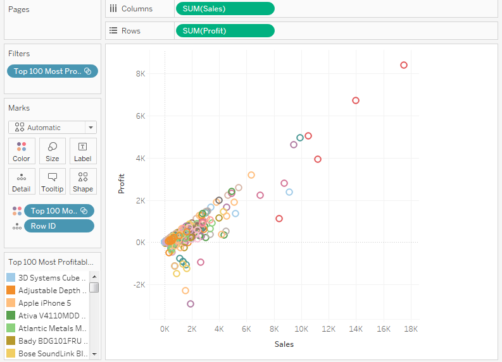The height and width of the screenshot is (362, 502).
Task: Open the Detail marks card
Action: (22, 181)
